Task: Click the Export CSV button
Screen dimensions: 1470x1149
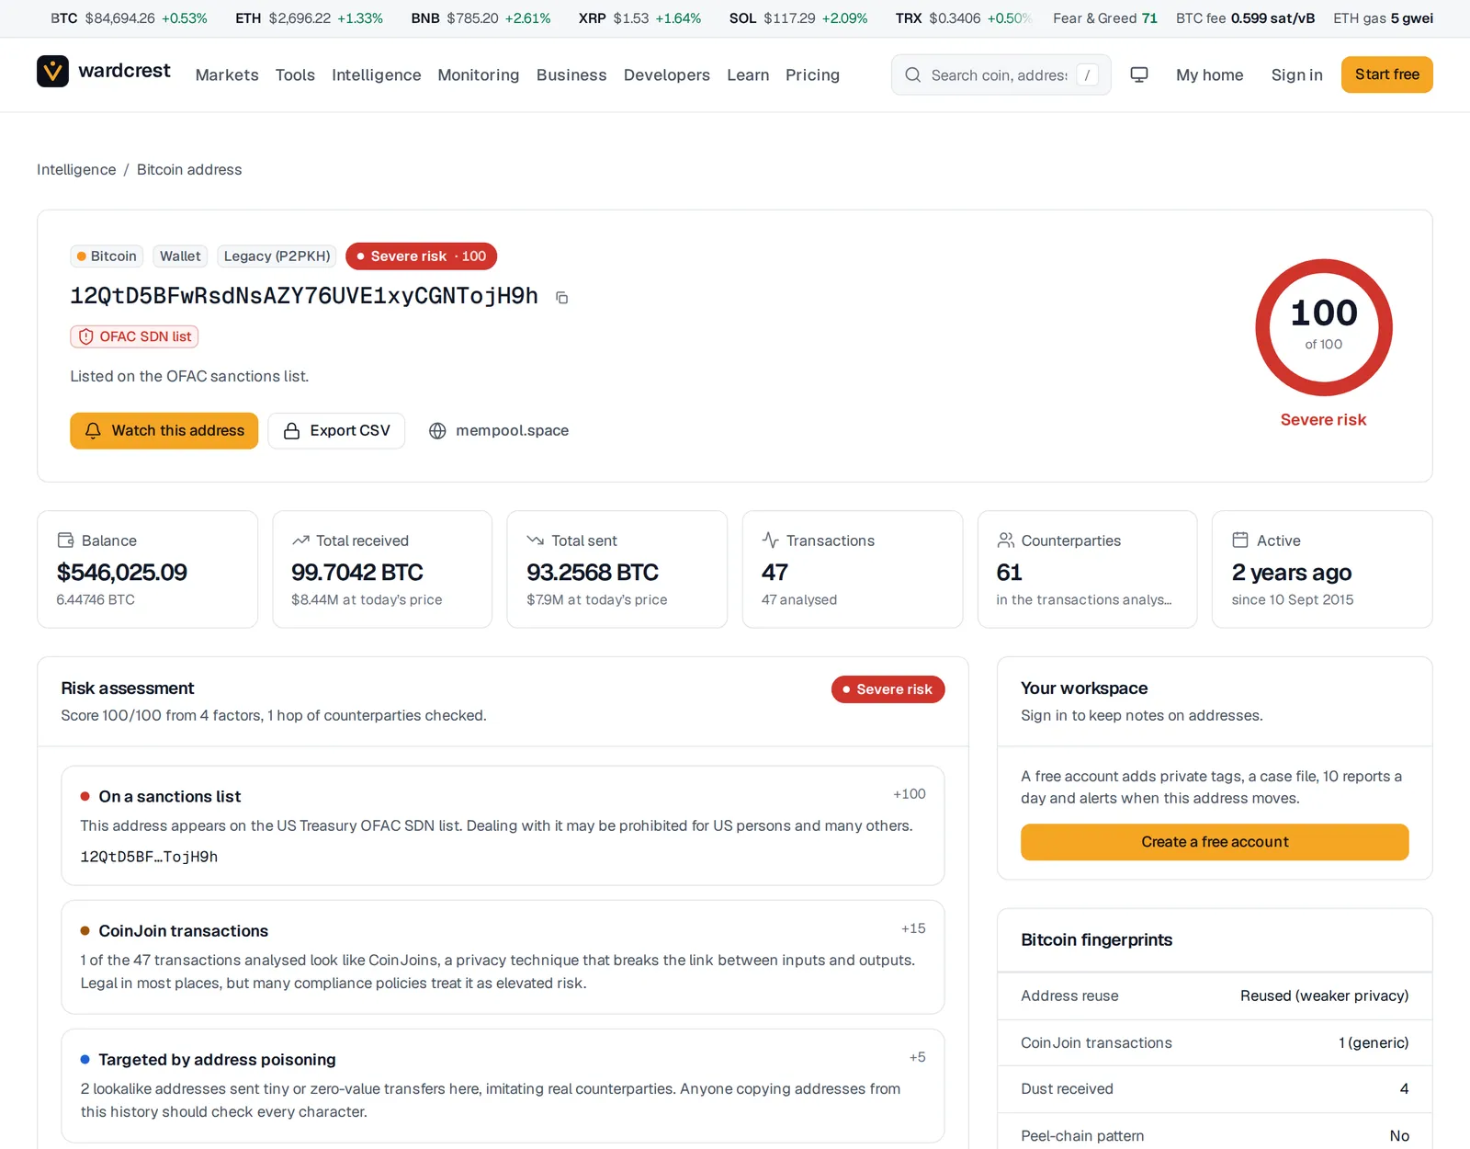Action: coord(336,431)
